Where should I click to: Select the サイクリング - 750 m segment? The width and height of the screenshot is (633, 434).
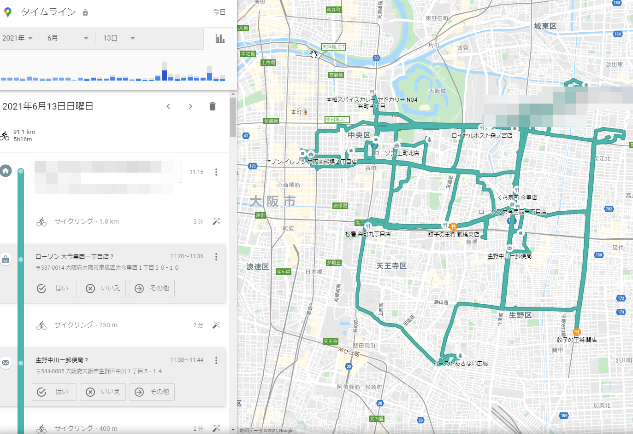(x=86, y=325)
